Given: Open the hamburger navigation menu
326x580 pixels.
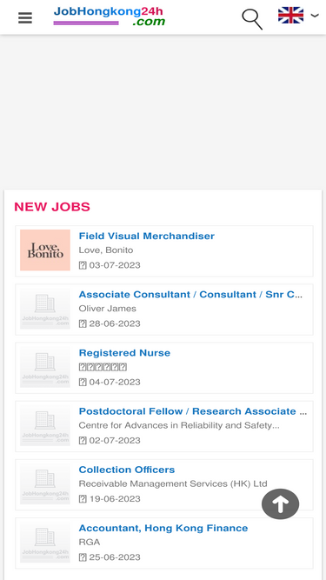Looking at the screenshot, I should tap(25, 17).
